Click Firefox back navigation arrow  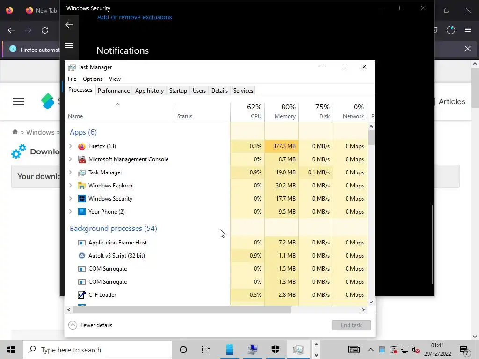(11, 30)
